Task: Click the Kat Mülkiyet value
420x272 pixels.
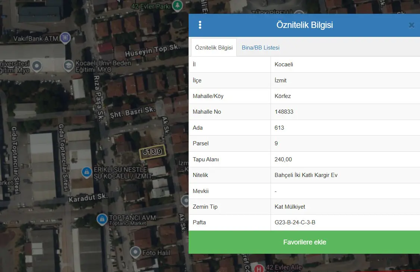Action: pos(290,207)
